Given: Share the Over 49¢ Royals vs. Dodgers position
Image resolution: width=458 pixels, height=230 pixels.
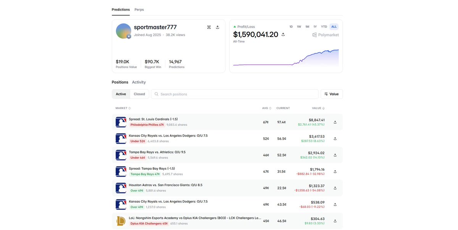Looking at the screenshot, I should pos(335,204).
